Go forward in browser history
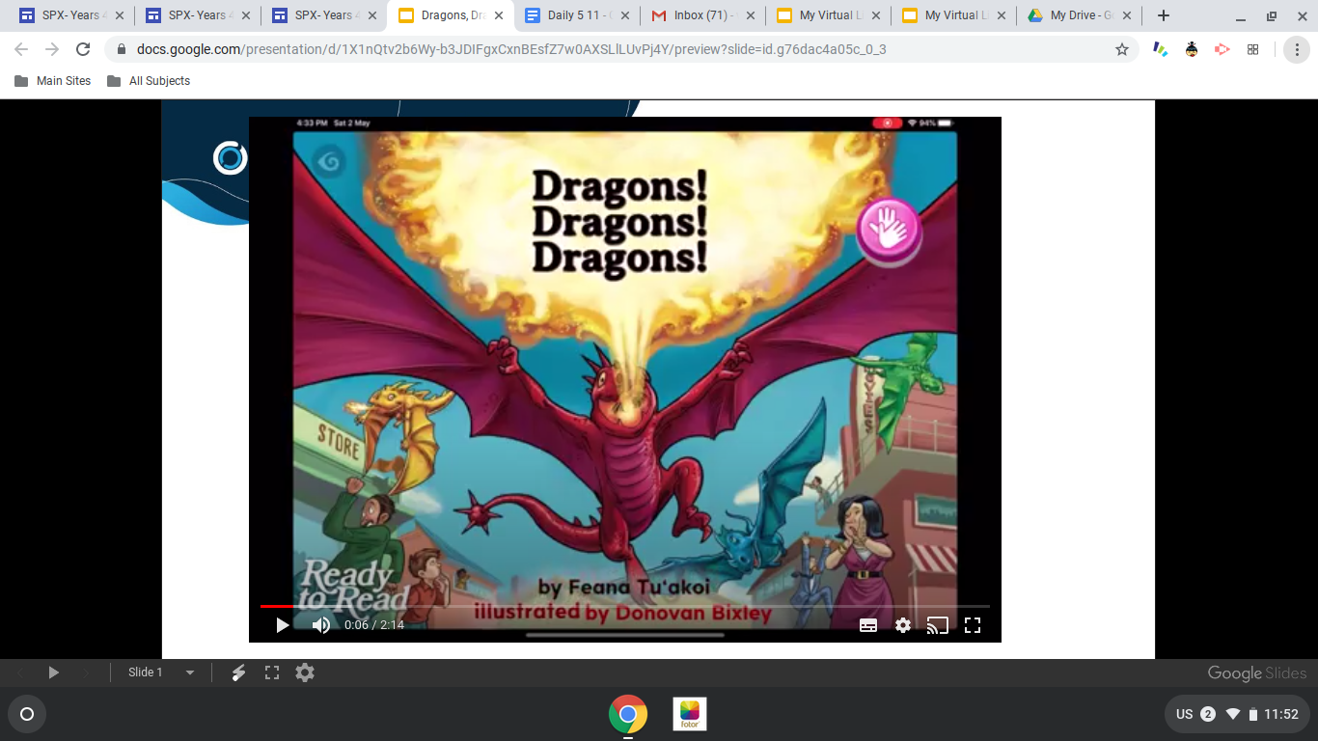The height and width of the screenshot is (741, 1318). tap(52, 49)
